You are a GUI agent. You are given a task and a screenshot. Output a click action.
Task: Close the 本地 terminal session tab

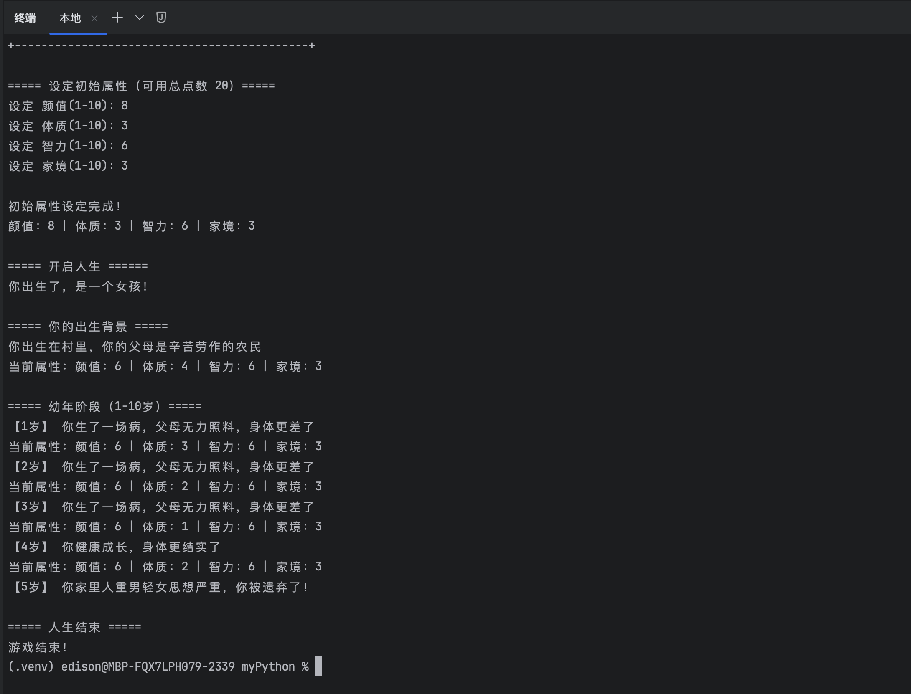coord(95,18)
